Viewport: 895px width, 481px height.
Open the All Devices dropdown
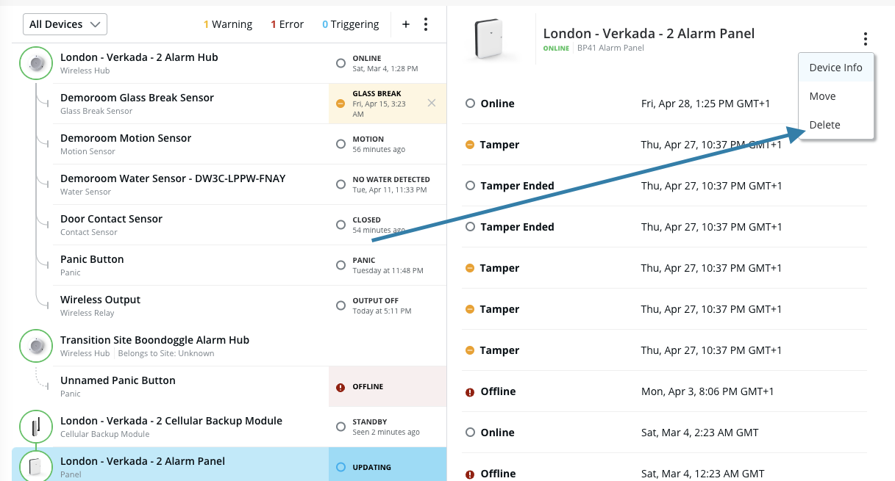65,24
